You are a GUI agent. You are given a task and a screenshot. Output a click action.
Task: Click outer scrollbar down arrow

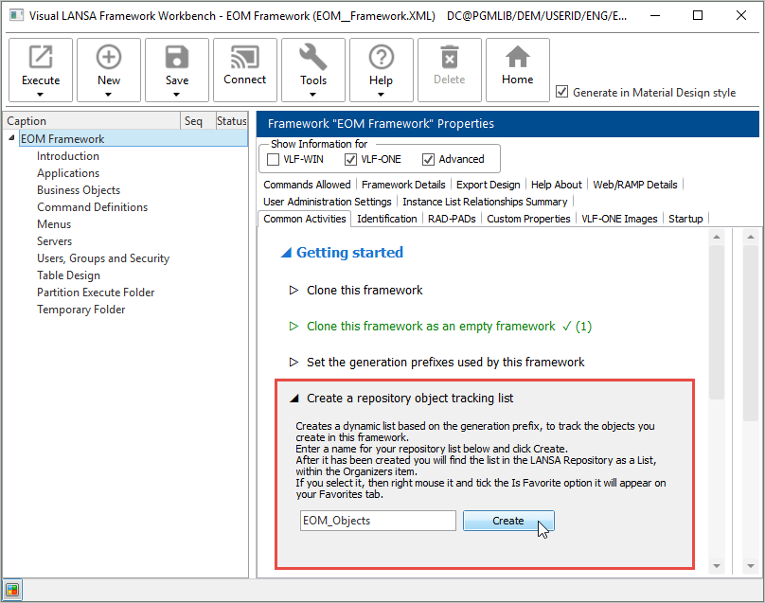pos(751,566)
